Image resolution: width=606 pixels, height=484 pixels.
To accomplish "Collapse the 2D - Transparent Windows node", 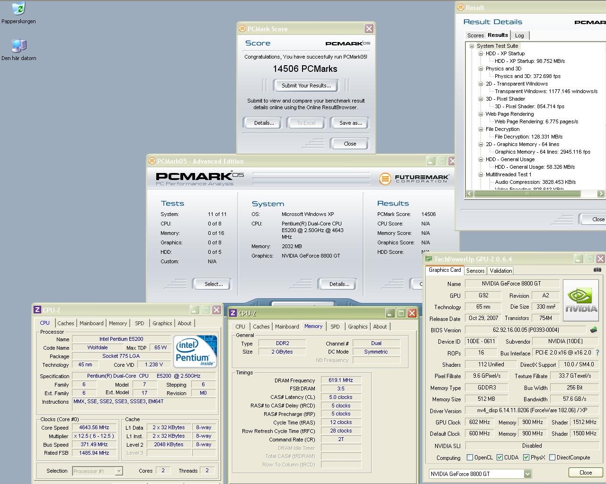I will 481,84.
